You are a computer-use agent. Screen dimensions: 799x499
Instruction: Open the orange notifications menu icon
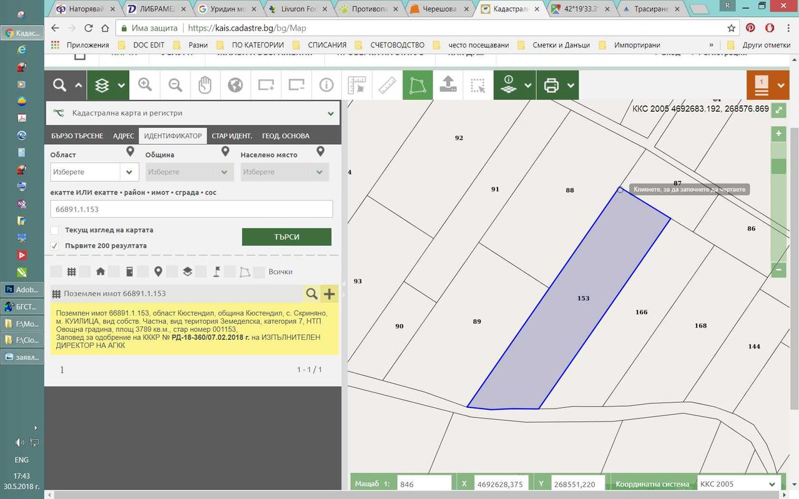(x=761, y=85)
